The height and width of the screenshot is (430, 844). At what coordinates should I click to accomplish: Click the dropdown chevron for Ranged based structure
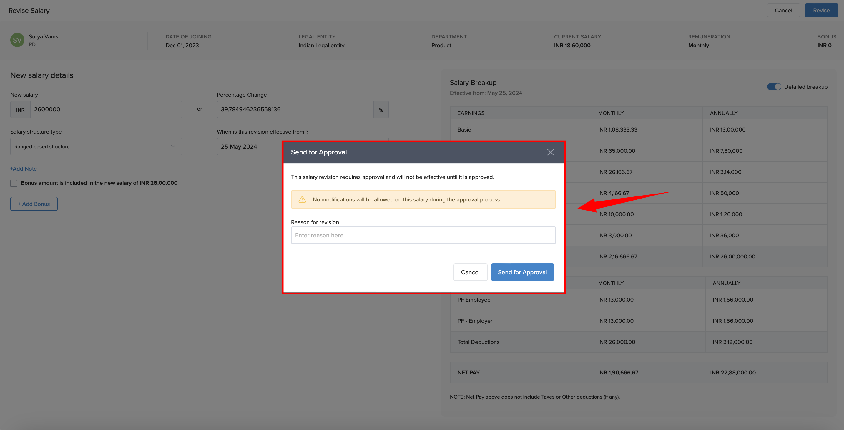173,147
